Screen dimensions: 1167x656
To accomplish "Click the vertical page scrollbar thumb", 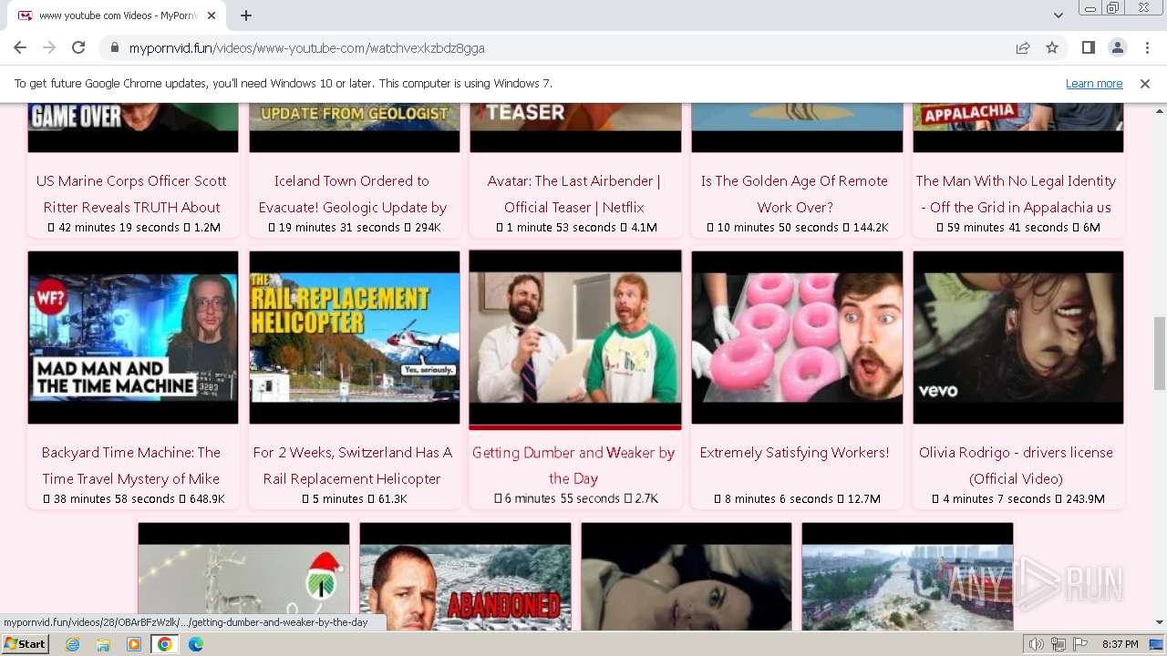I will (1159, 354).
